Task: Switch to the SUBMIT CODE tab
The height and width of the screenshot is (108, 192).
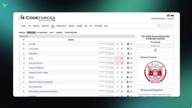Action: point(31,33)
